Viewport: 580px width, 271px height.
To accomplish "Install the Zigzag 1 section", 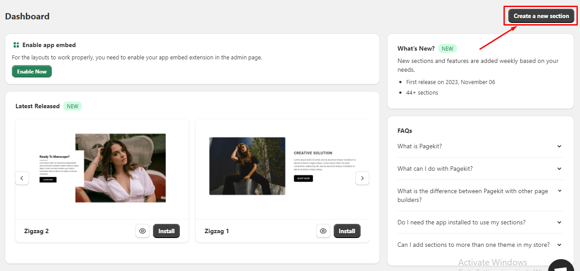I will pos(347,231).
